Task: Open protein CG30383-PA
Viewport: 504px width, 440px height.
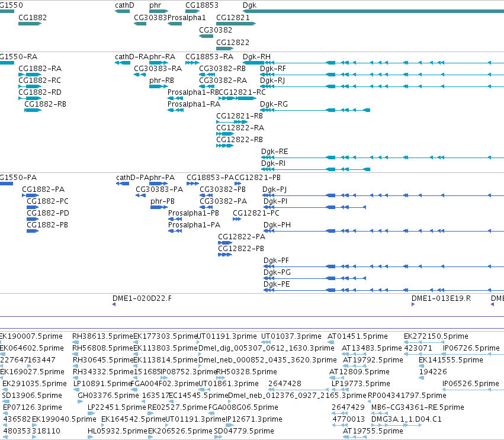Action: (159, 190)
